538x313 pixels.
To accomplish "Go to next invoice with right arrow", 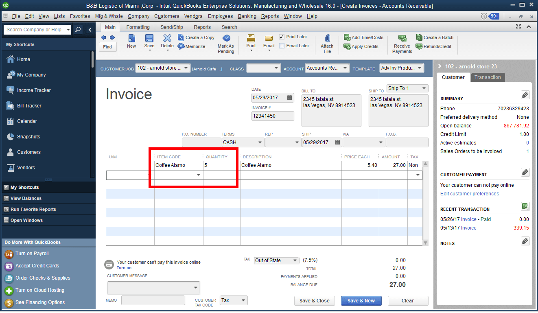I will point(112,37).
